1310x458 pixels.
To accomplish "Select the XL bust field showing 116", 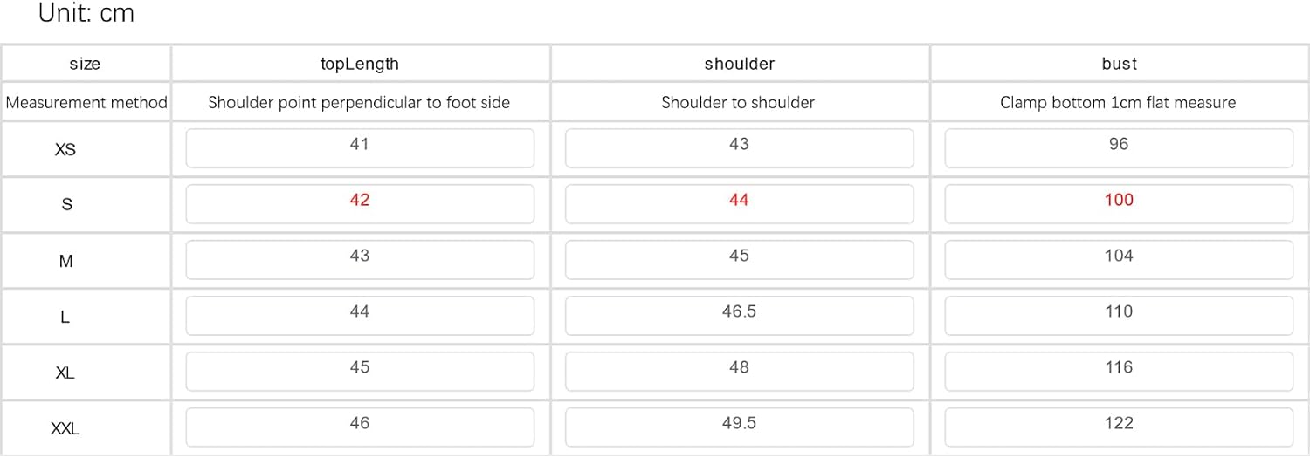I will [x=1119, y=372].
